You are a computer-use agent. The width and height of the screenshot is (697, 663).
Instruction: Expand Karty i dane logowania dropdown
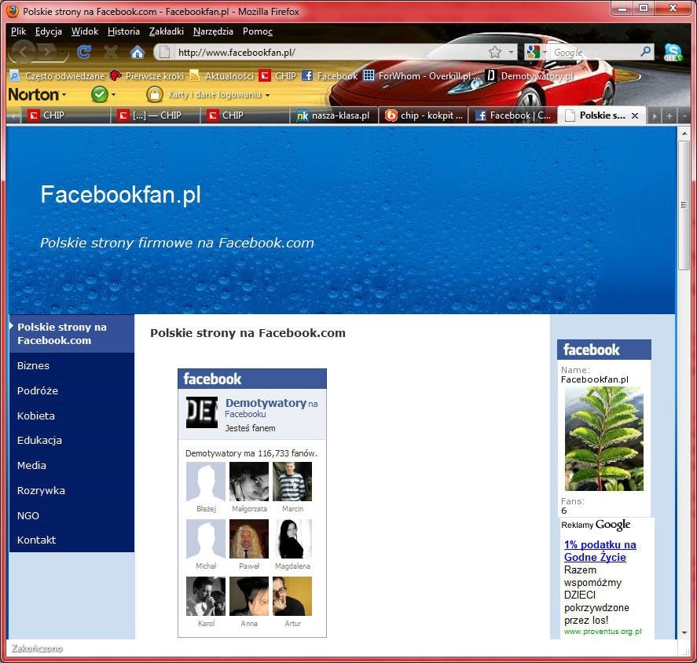268,94
